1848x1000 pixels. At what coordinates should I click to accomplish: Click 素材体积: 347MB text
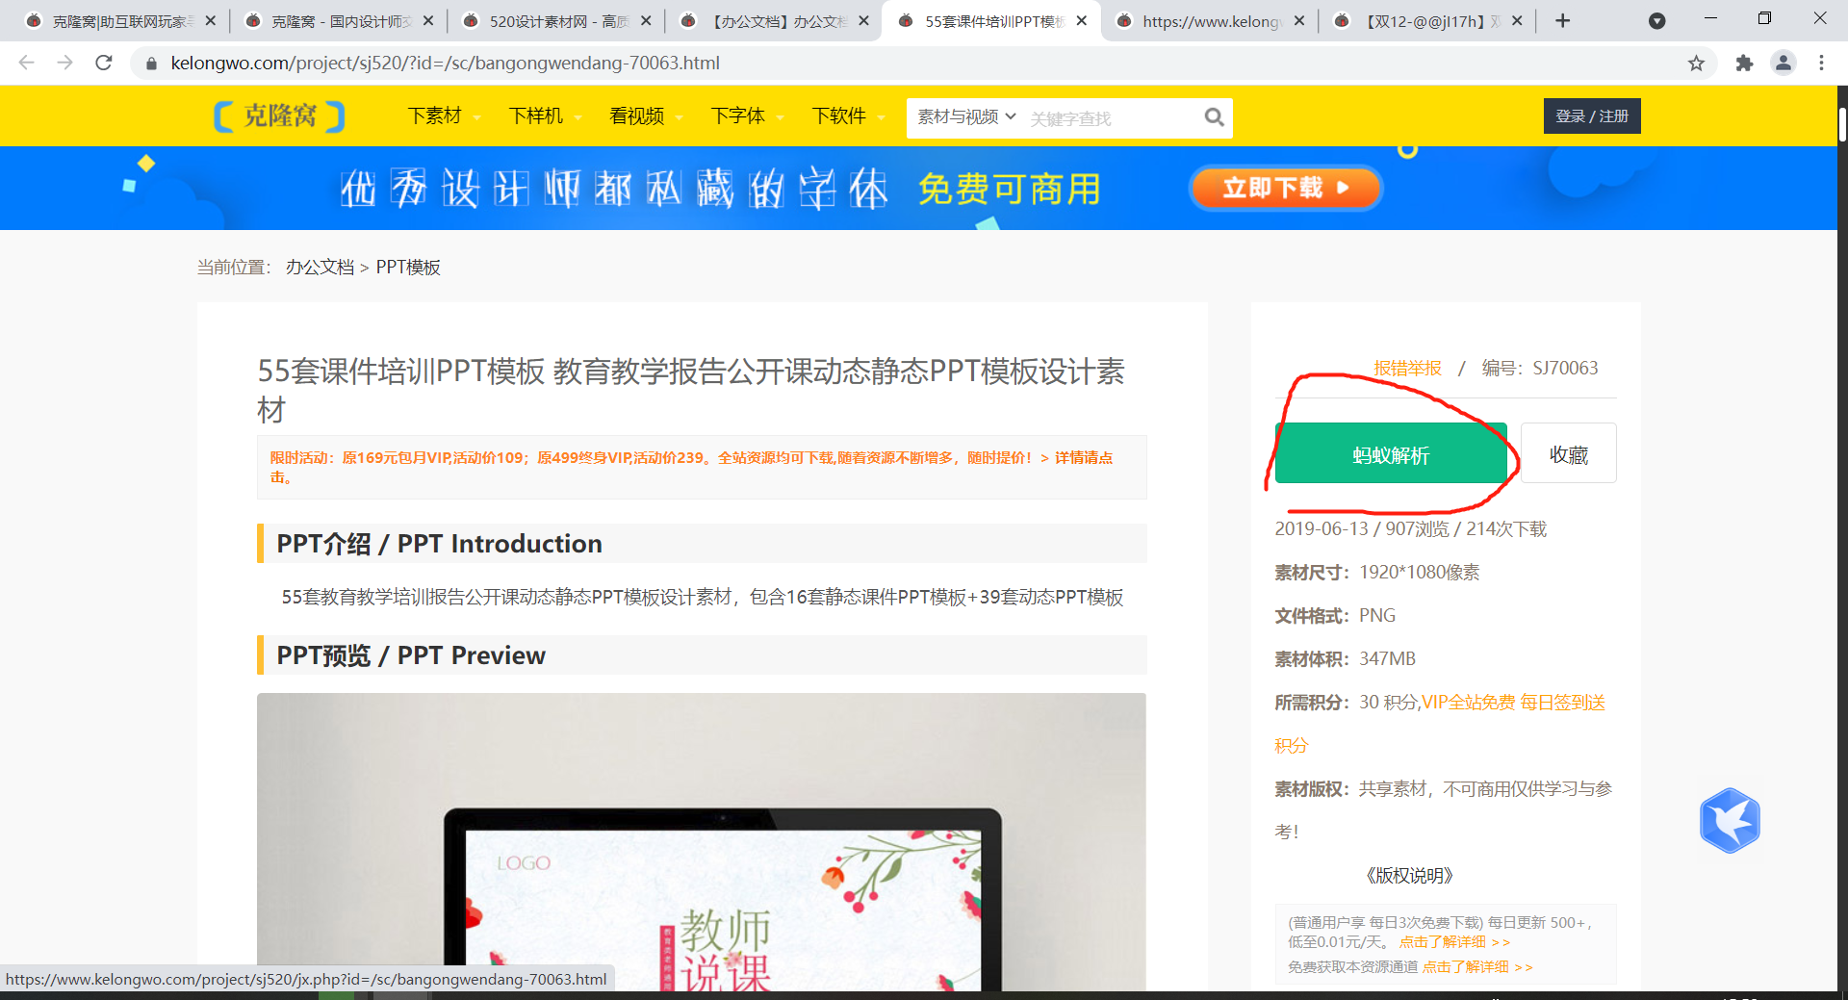coord(1345,658)
